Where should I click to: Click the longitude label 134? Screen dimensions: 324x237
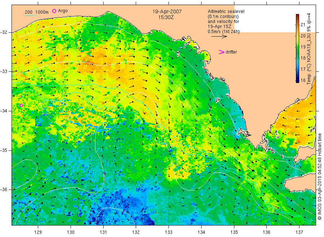pyautogui.click(x=201, y=232)
